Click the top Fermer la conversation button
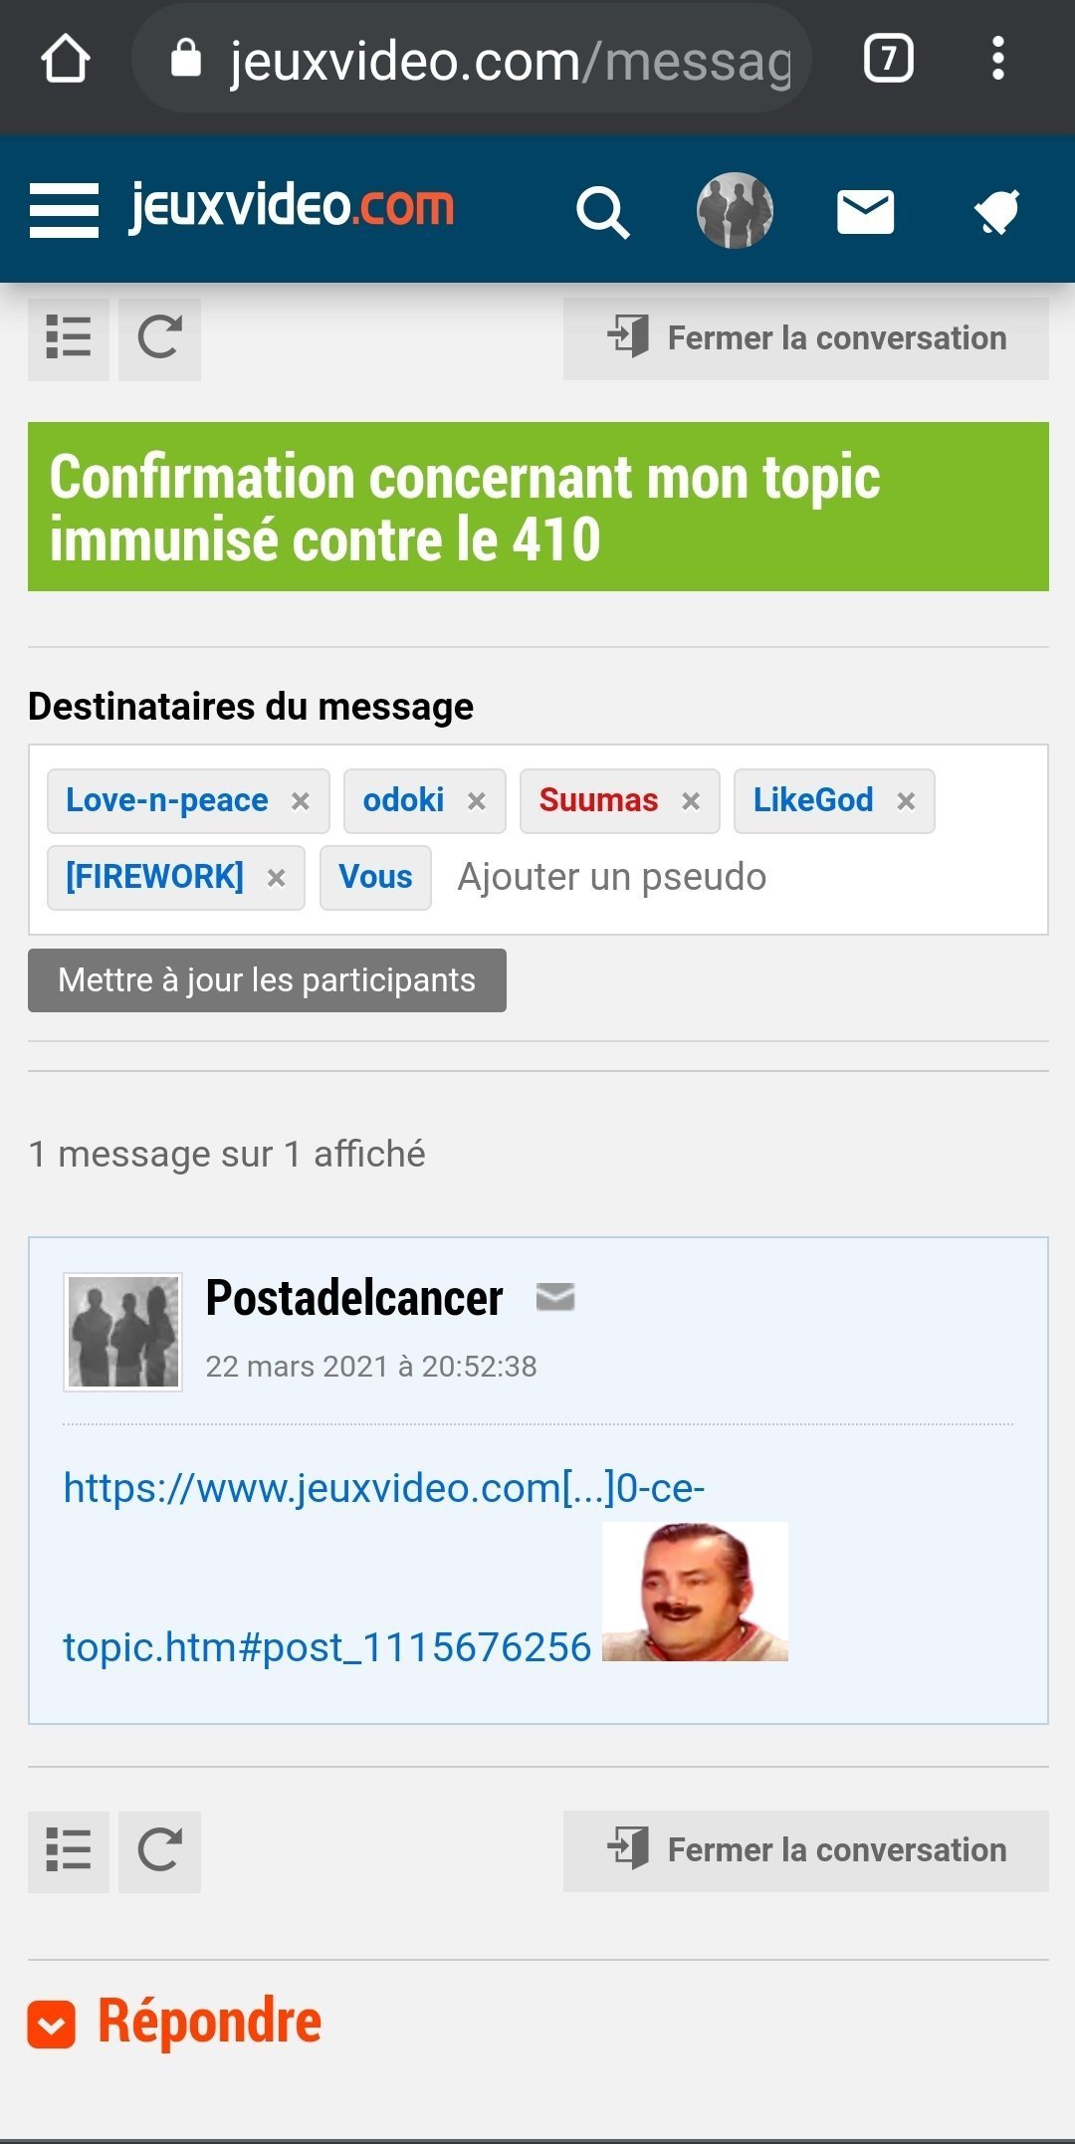The image size is (1075, 2144). [806, 338]
